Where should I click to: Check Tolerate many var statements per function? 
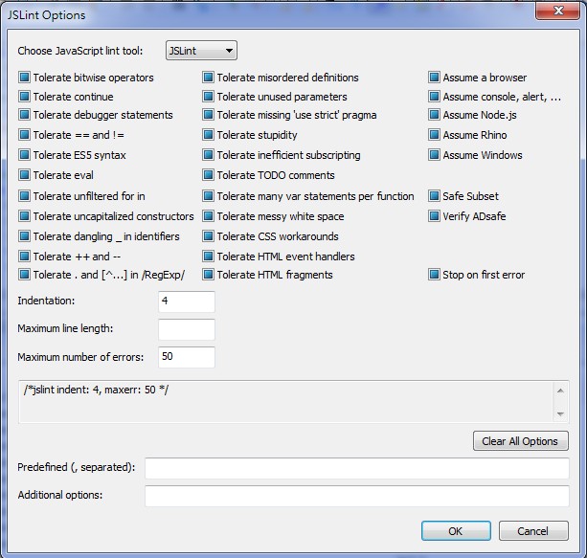208,196
